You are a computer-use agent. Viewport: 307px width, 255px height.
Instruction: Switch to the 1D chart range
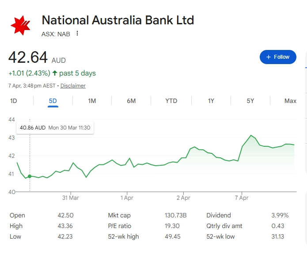tap(14, 101)
